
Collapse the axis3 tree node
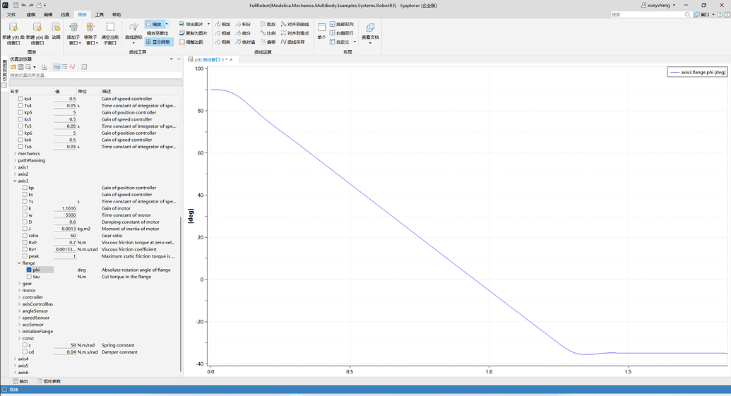click(x=15, y=181)
